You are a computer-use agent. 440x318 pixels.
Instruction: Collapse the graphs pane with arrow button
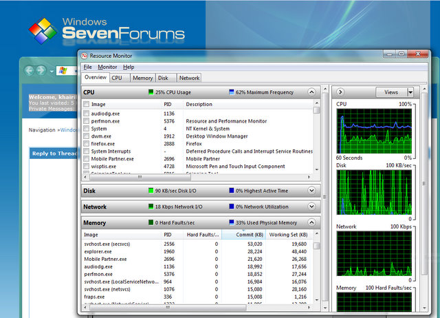tap(340, 92)
